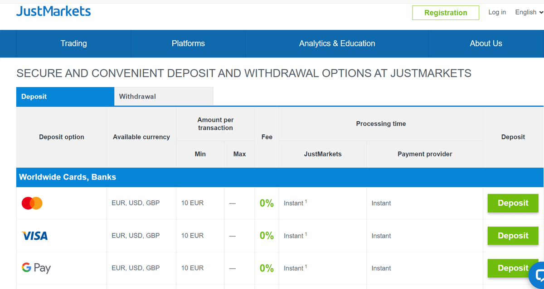Click the Google Pay logo icon
Image resolution: width=544 pixels, height=289 pixels.
tap(36, 268)
